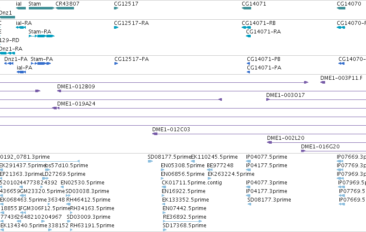Click the bs57d10.5prime EST label
Image resolution: width=366 pixels, height=232 pixels.
pyautogui.click(x=67, y=166)
